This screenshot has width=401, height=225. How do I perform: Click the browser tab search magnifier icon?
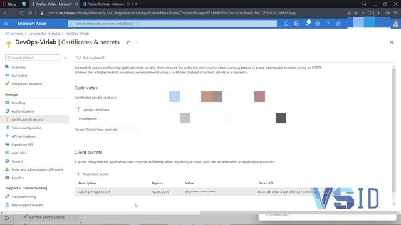[x=364, y=4]
